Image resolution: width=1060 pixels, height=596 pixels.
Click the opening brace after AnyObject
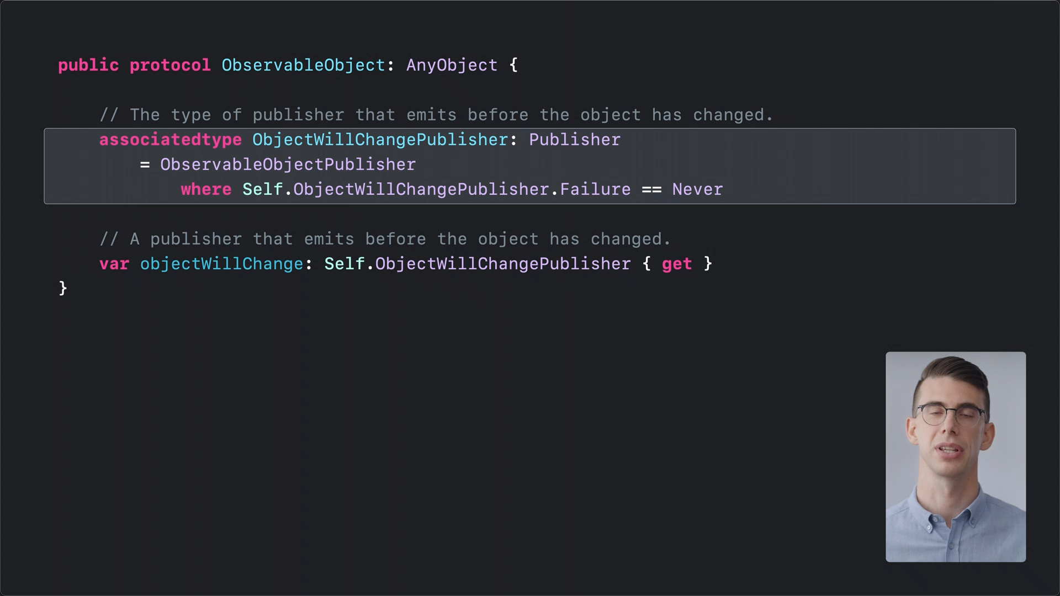point(513,65)
